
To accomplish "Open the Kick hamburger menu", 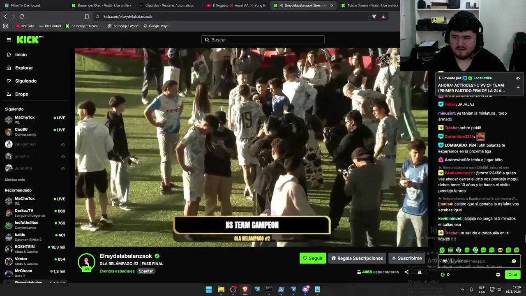I will coord(9,40).
